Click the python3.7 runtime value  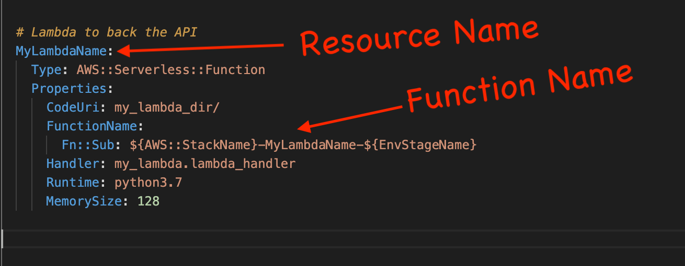(148, 183)
